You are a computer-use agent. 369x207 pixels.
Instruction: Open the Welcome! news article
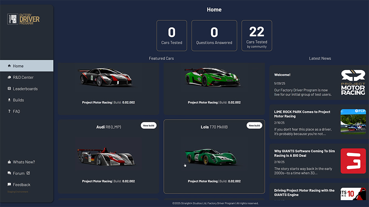point(282,75)
